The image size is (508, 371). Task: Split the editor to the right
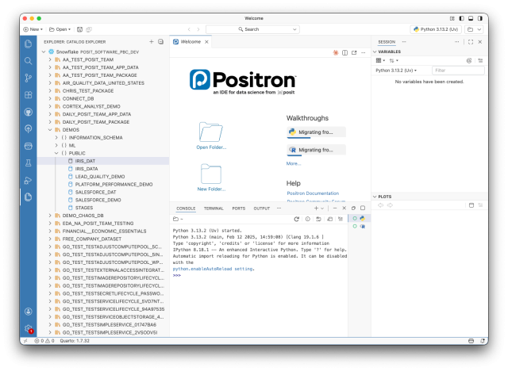coord(344,52)
